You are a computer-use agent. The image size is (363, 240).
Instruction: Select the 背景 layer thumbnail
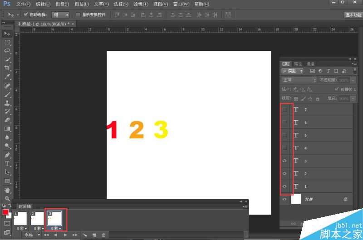[x=296, y=199]
